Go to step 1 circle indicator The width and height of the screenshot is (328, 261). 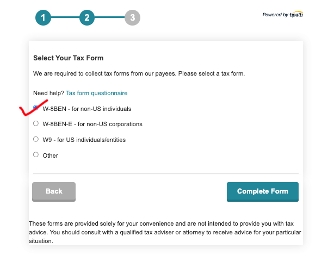point(43,17)
